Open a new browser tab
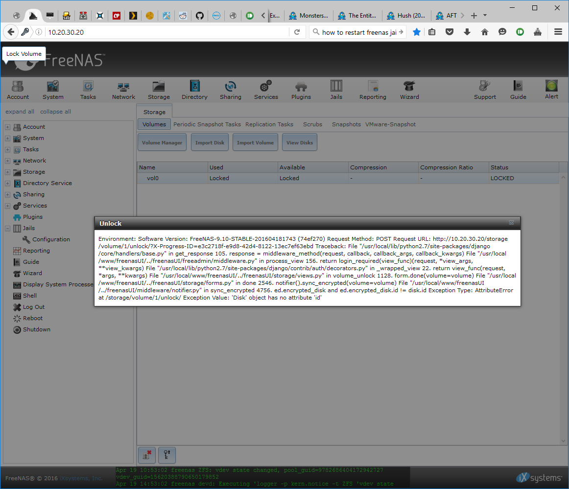The width and height of the screenshot is (569, 489). click(474, 15)
